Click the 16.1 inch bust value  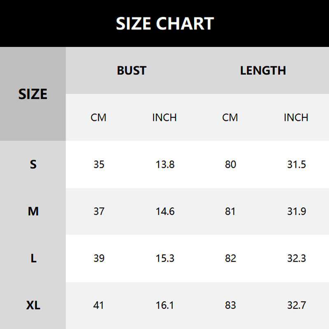[x=165, y=305]
